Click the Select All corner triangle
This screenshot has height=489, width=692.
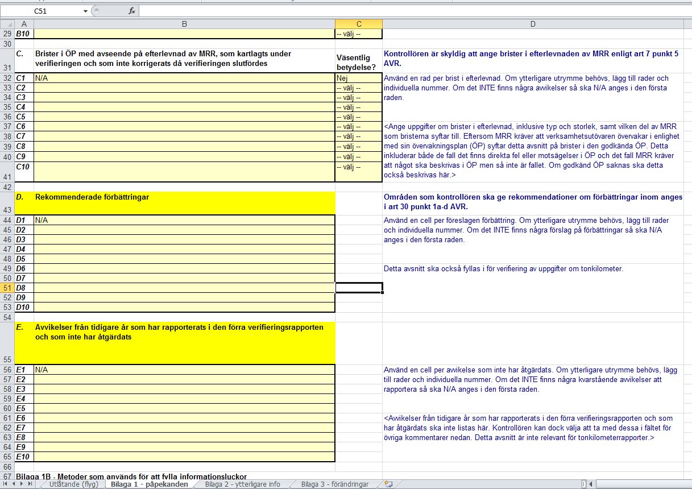pyautogui.click(x=7, y=24)
